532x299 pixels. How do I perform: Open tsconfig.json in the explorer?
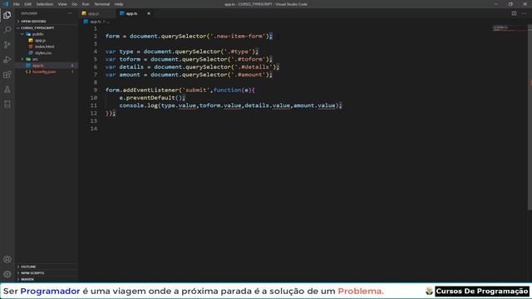click(44, 71)
